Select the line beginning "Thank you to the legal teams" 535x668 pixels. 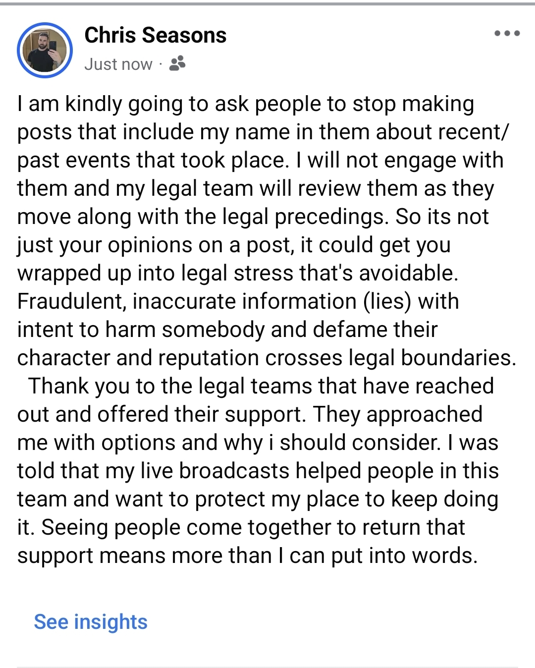pos(261,386)
